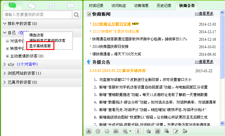The height and width of the screenshot is (136, 225).
Task: Click 查看更多 beside 快商新闻
Action: [x=204, y=14]
